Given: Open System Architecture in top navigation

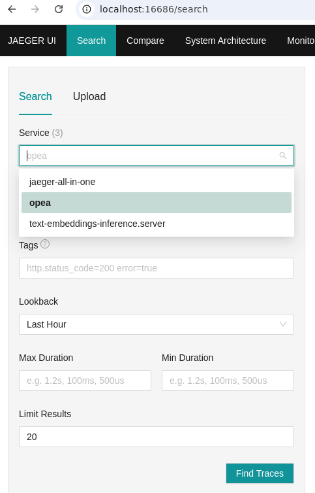Looking at the screenshot, I should coord(225,41).
